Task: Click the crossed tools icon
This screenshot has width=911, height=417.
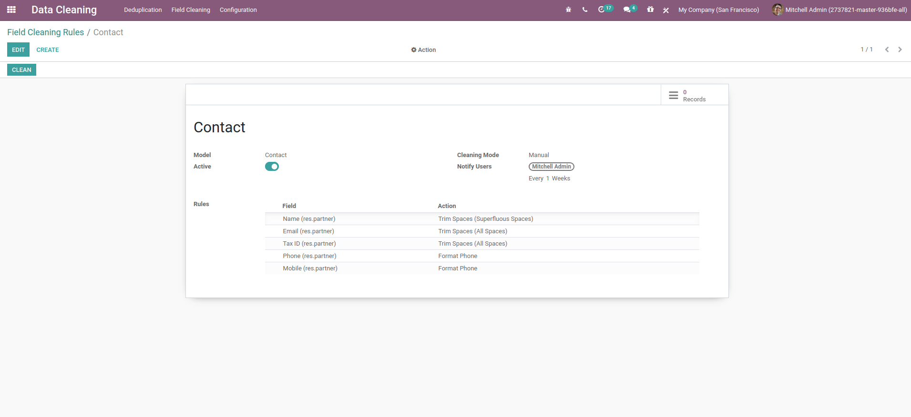Action: point(666,10)
